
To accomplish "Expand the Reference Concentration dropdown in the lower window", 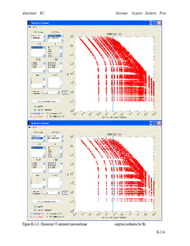I will [58, 192].
